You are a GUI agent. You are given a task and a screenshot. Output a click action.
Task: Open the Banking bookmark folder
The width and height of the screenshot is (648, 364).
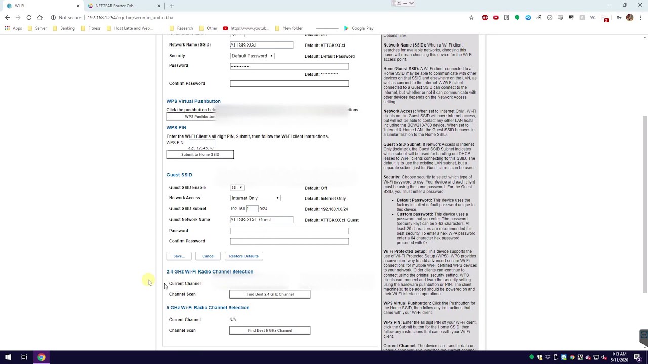(x=63, y=28)
